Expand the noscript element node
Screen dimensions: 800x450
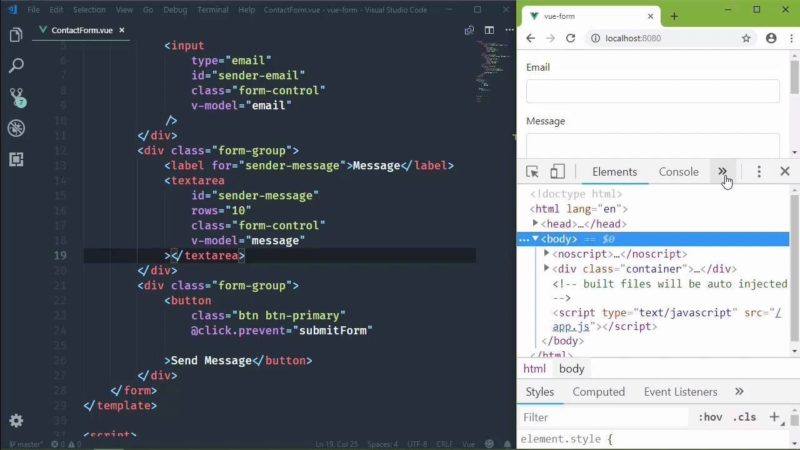(x=546, y=253)
